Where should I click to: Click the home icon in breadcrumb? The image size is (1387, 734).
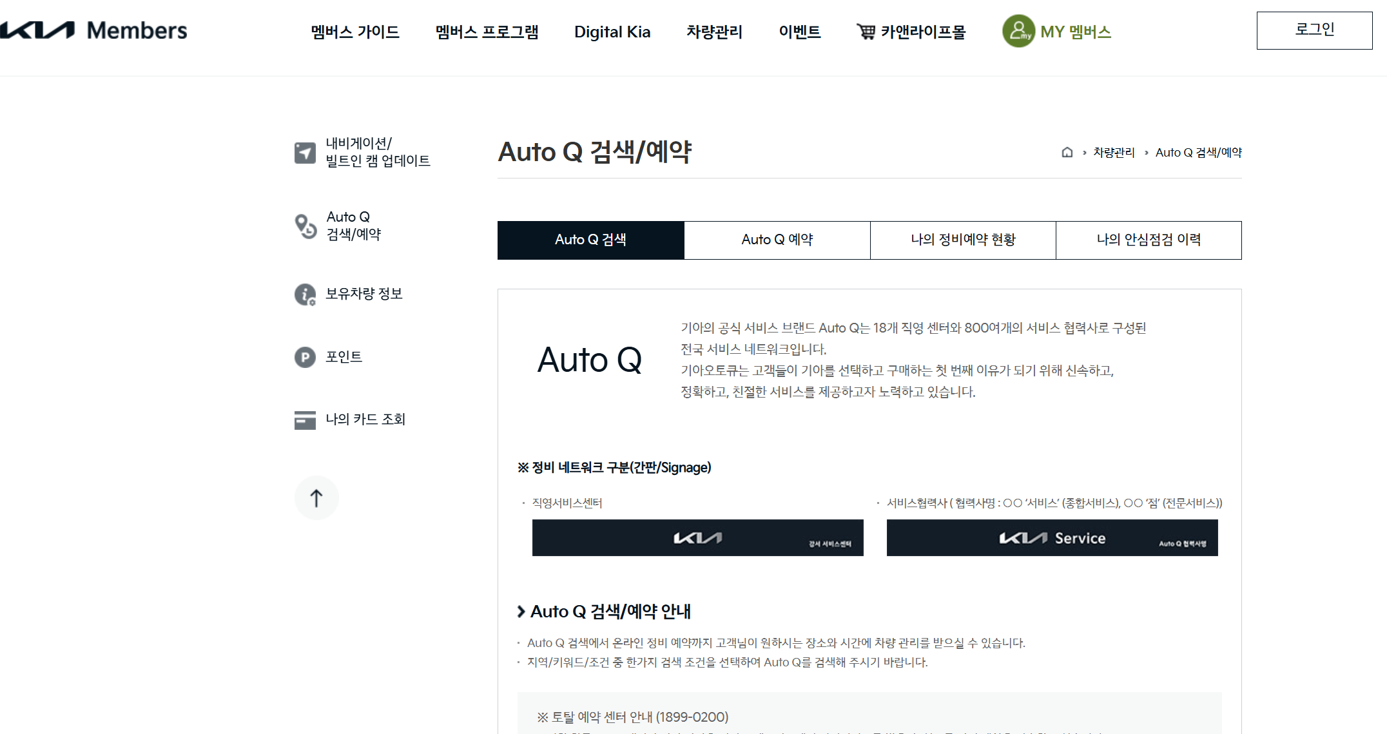click(x=1067, y=152)
